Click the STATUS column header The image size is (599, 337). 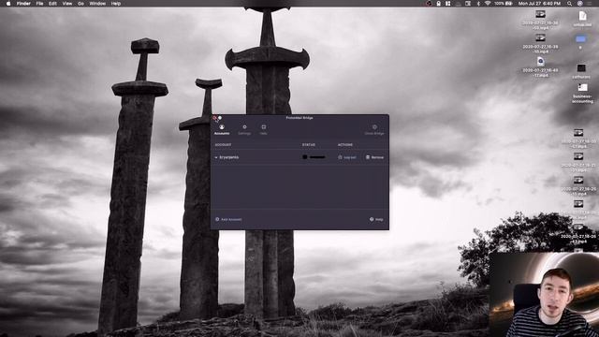coord(309,145)
